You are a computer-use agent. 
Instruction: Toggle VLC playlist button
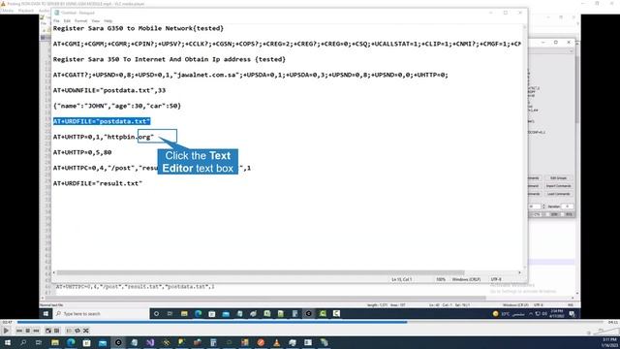(69, 331)
